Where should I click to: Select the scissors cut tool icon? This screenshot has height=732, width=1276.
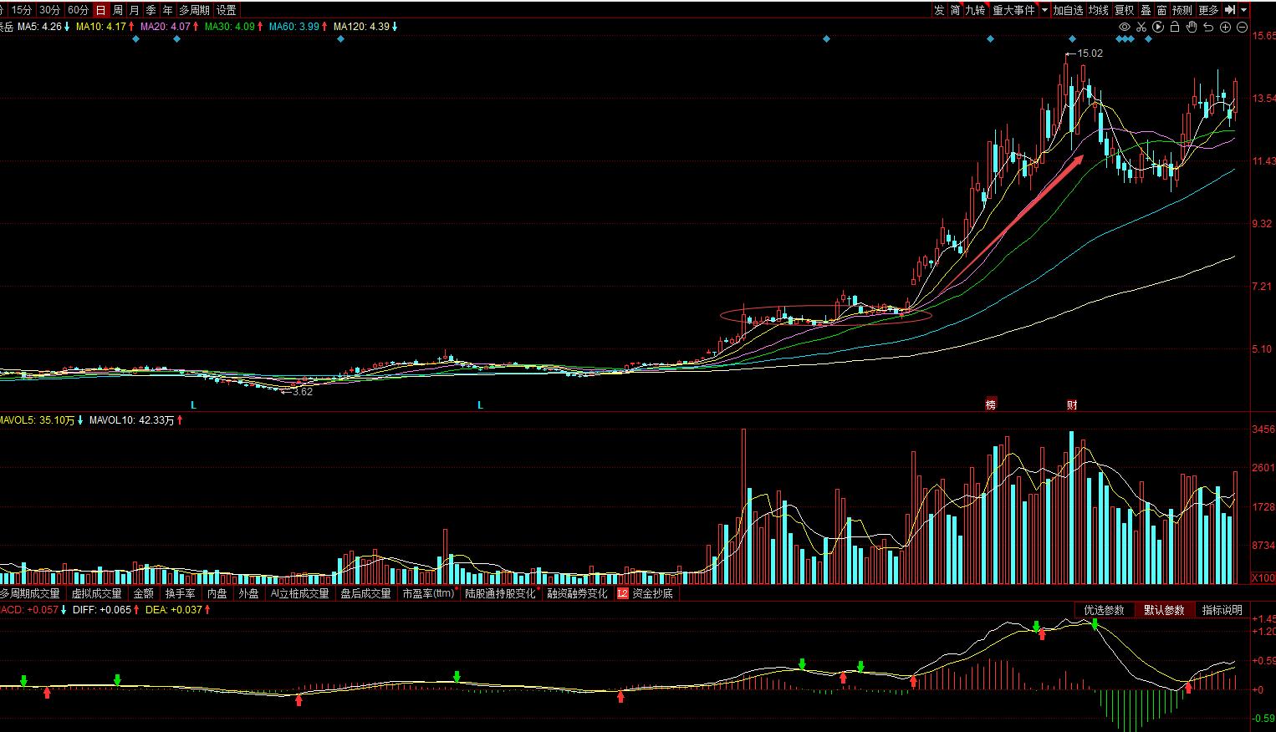[x=1141, y=27]
